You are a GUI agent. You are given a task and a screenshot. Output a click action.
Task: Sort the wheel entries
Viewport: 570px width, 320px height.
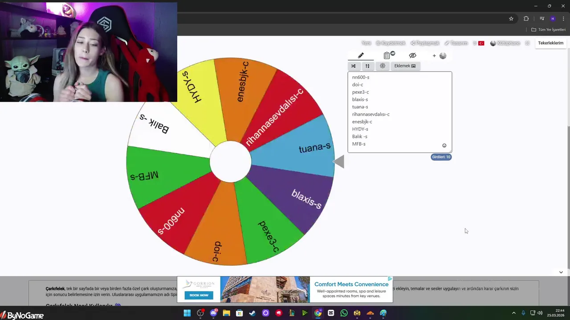click(x=367, y=66)
